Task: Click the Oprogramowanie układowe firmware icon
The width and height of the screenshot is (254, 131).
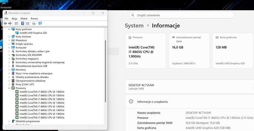Action: (x=13, y=81)
